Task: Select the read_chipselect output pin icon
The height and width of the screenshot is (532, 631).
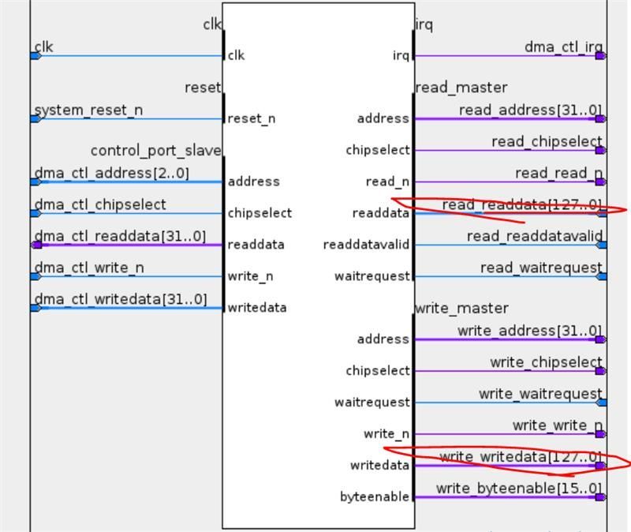Action: pos(601,150)
